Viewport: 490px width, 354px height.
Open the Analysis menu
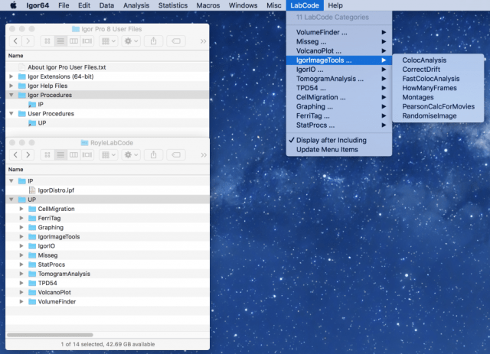[x=136, y=5]
